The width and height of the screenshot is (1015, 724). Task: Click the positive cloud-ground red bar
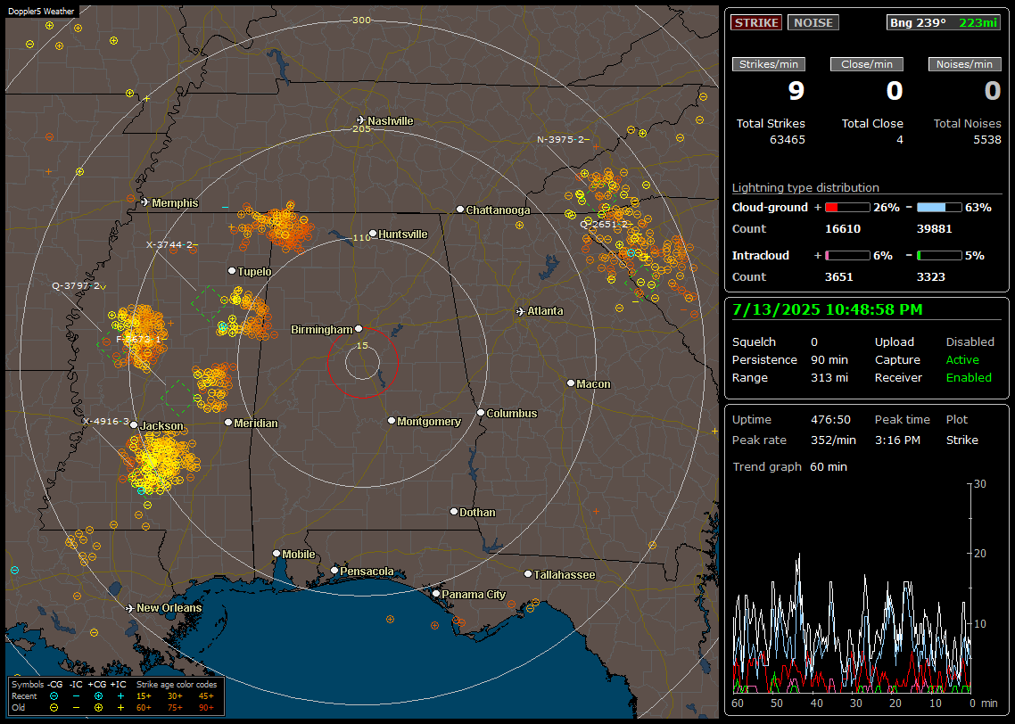[847, 208]
